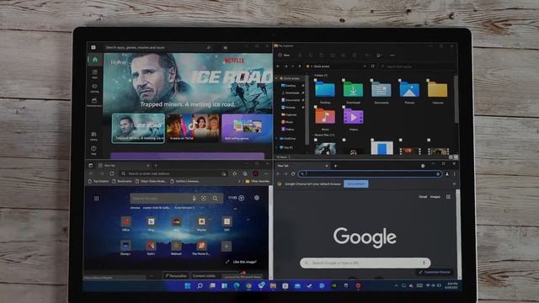
Task: Switch File Explorer to details view
Action: 451,157
